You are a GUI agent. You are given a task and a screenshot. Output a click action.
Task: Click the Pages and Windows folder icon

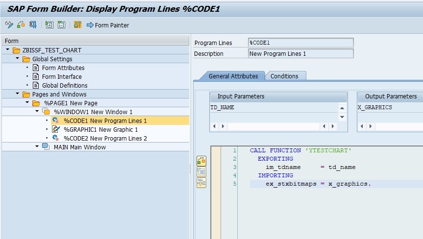coord(26,95)
